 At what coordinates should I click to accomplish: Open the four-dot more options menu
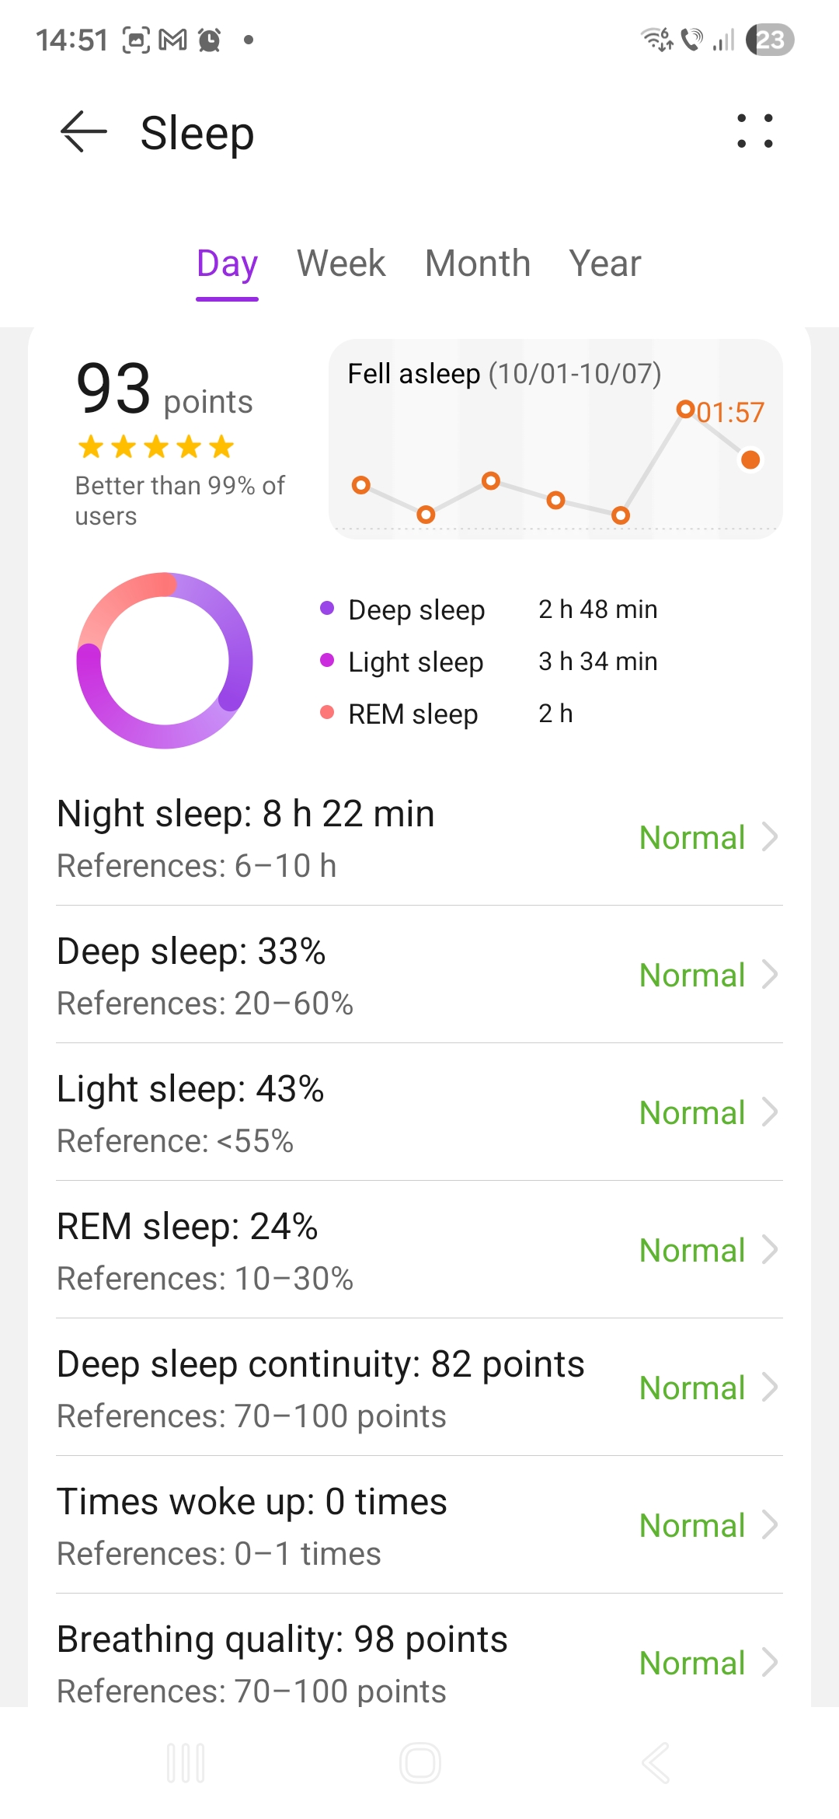click(x=754, y=131)
